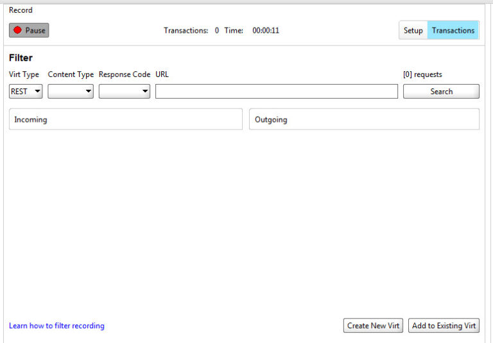Click Add to Existing Virt button
The height and width of the screenshot is (343, 493).
(444, 326)
